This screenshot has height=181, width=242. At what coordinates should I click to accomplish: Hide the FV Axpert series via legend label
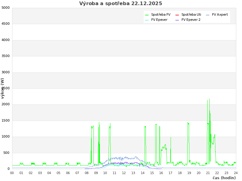pyautogui.click(x=220, y=15)
